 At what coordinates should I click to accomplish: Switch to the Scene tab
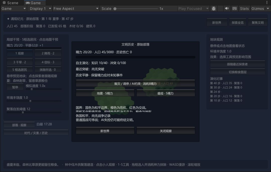click(x=10, y=3)
